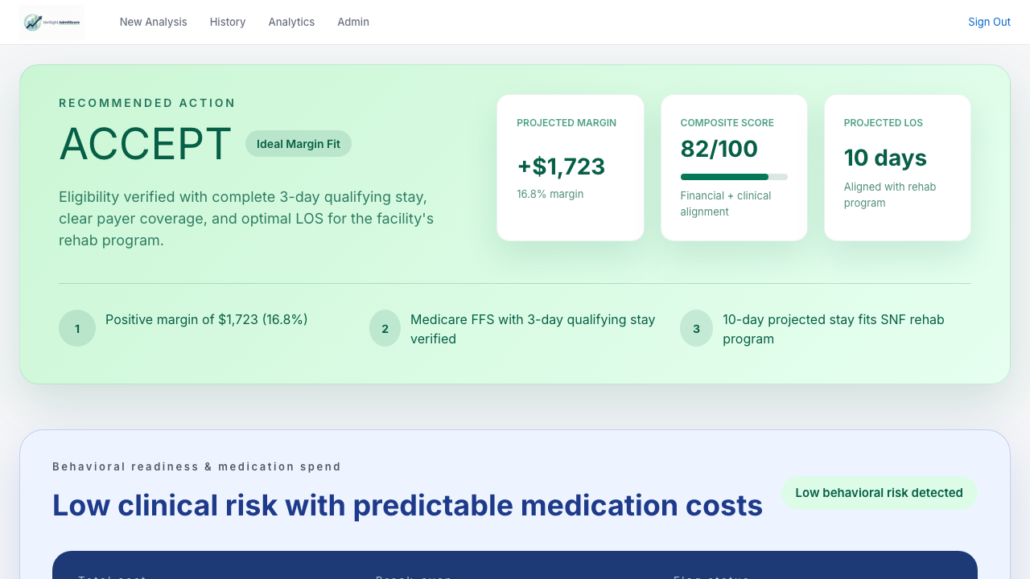This screenshot has width=1030, height=579.
Task: Click the Flag status label
Action: 711,576
